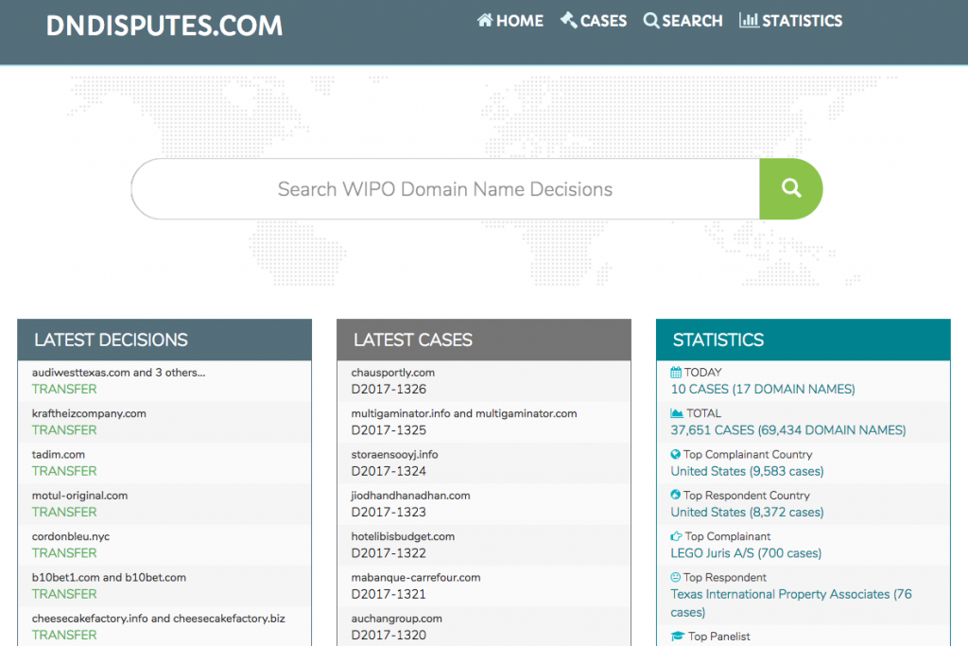Open multigaminator.info and multigaminator.com case
Screen dimensions: 968x646
coord(464,413)
